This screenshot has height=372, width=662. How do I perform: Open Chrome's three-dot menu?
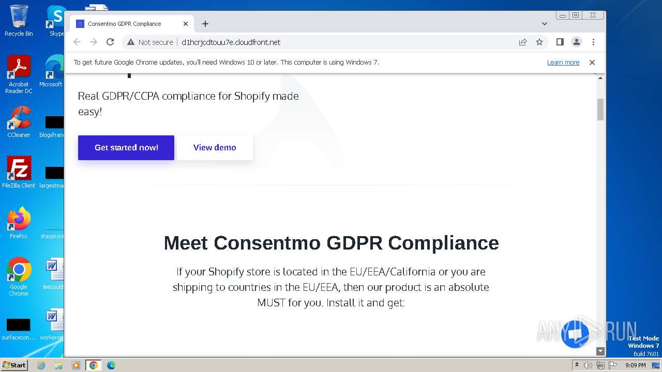(x=593, y=42)
